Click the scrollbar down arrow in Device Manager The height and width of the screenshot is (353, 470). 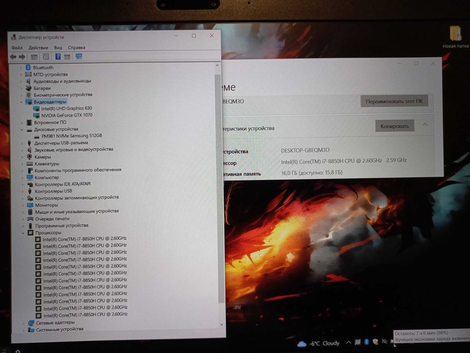222,324
